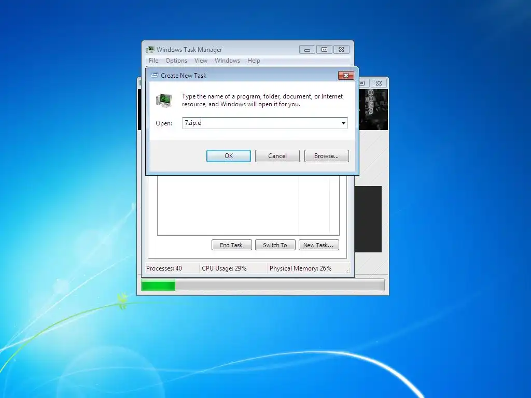Screen dimensions: 531x398
Task: Minimize the Windows Task Manager window
Action: click(307, 50)
